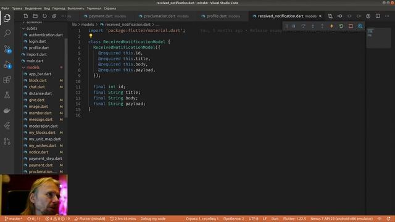Step out in the debug toolbar
Viewport: 395px width, 222px height.
click(x=322, y=26)
